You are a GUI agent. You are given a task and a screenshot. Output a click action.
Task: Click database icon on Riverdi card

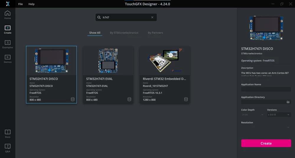tap(186, 99)
